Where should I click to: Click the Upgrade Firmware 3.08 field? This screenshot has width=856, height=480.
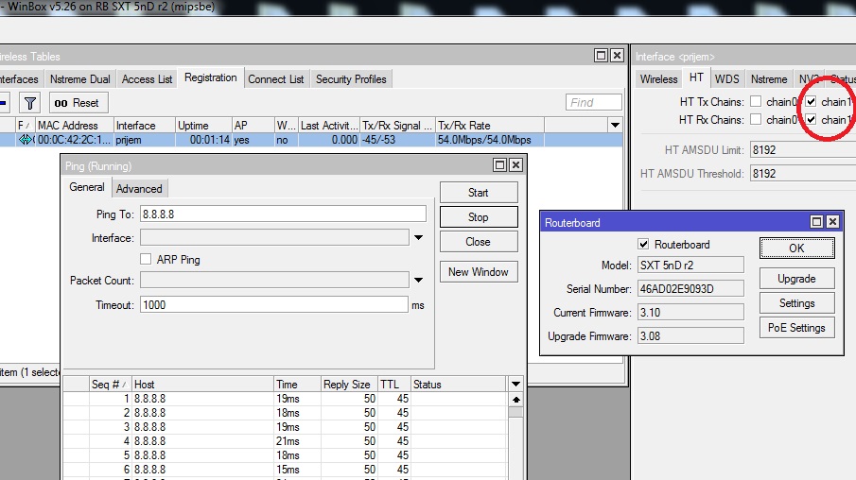click(x=690, y=336)
